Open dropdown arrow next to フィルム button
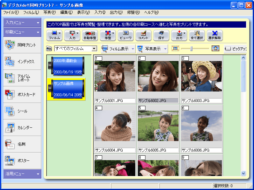The height and width of the screenshot is (190, 254). [60, 33]
